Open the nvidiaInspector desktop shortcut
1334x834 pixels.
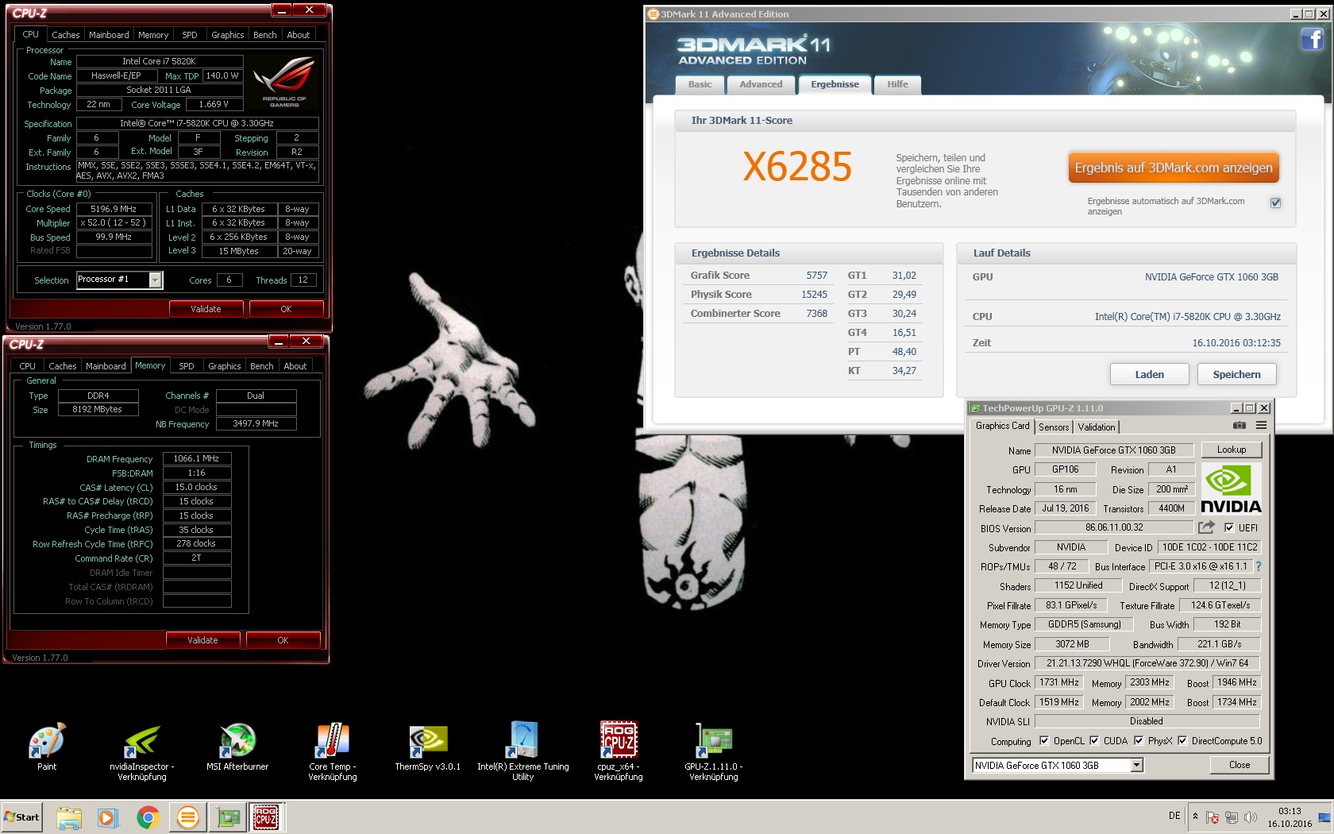point(142,751)
